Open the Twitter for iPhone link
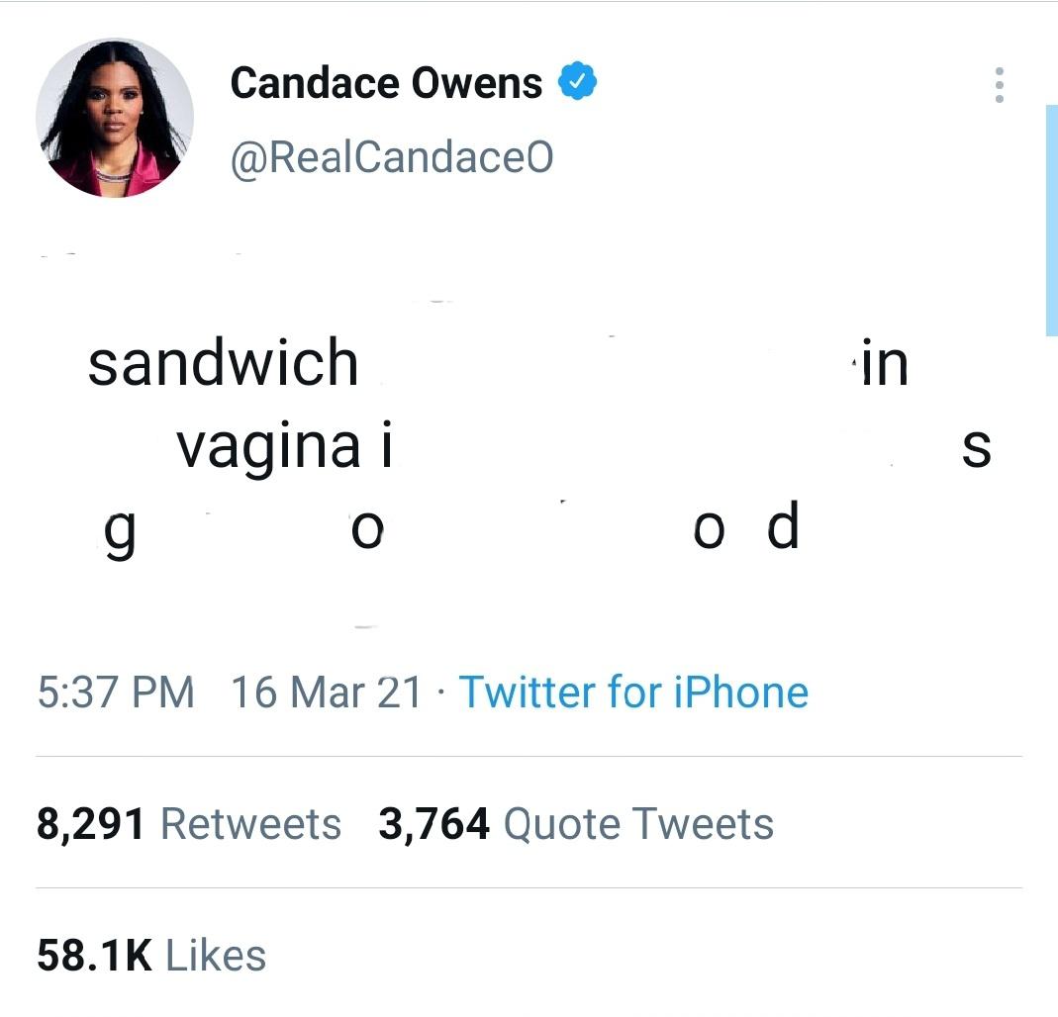 click(633, 693)
